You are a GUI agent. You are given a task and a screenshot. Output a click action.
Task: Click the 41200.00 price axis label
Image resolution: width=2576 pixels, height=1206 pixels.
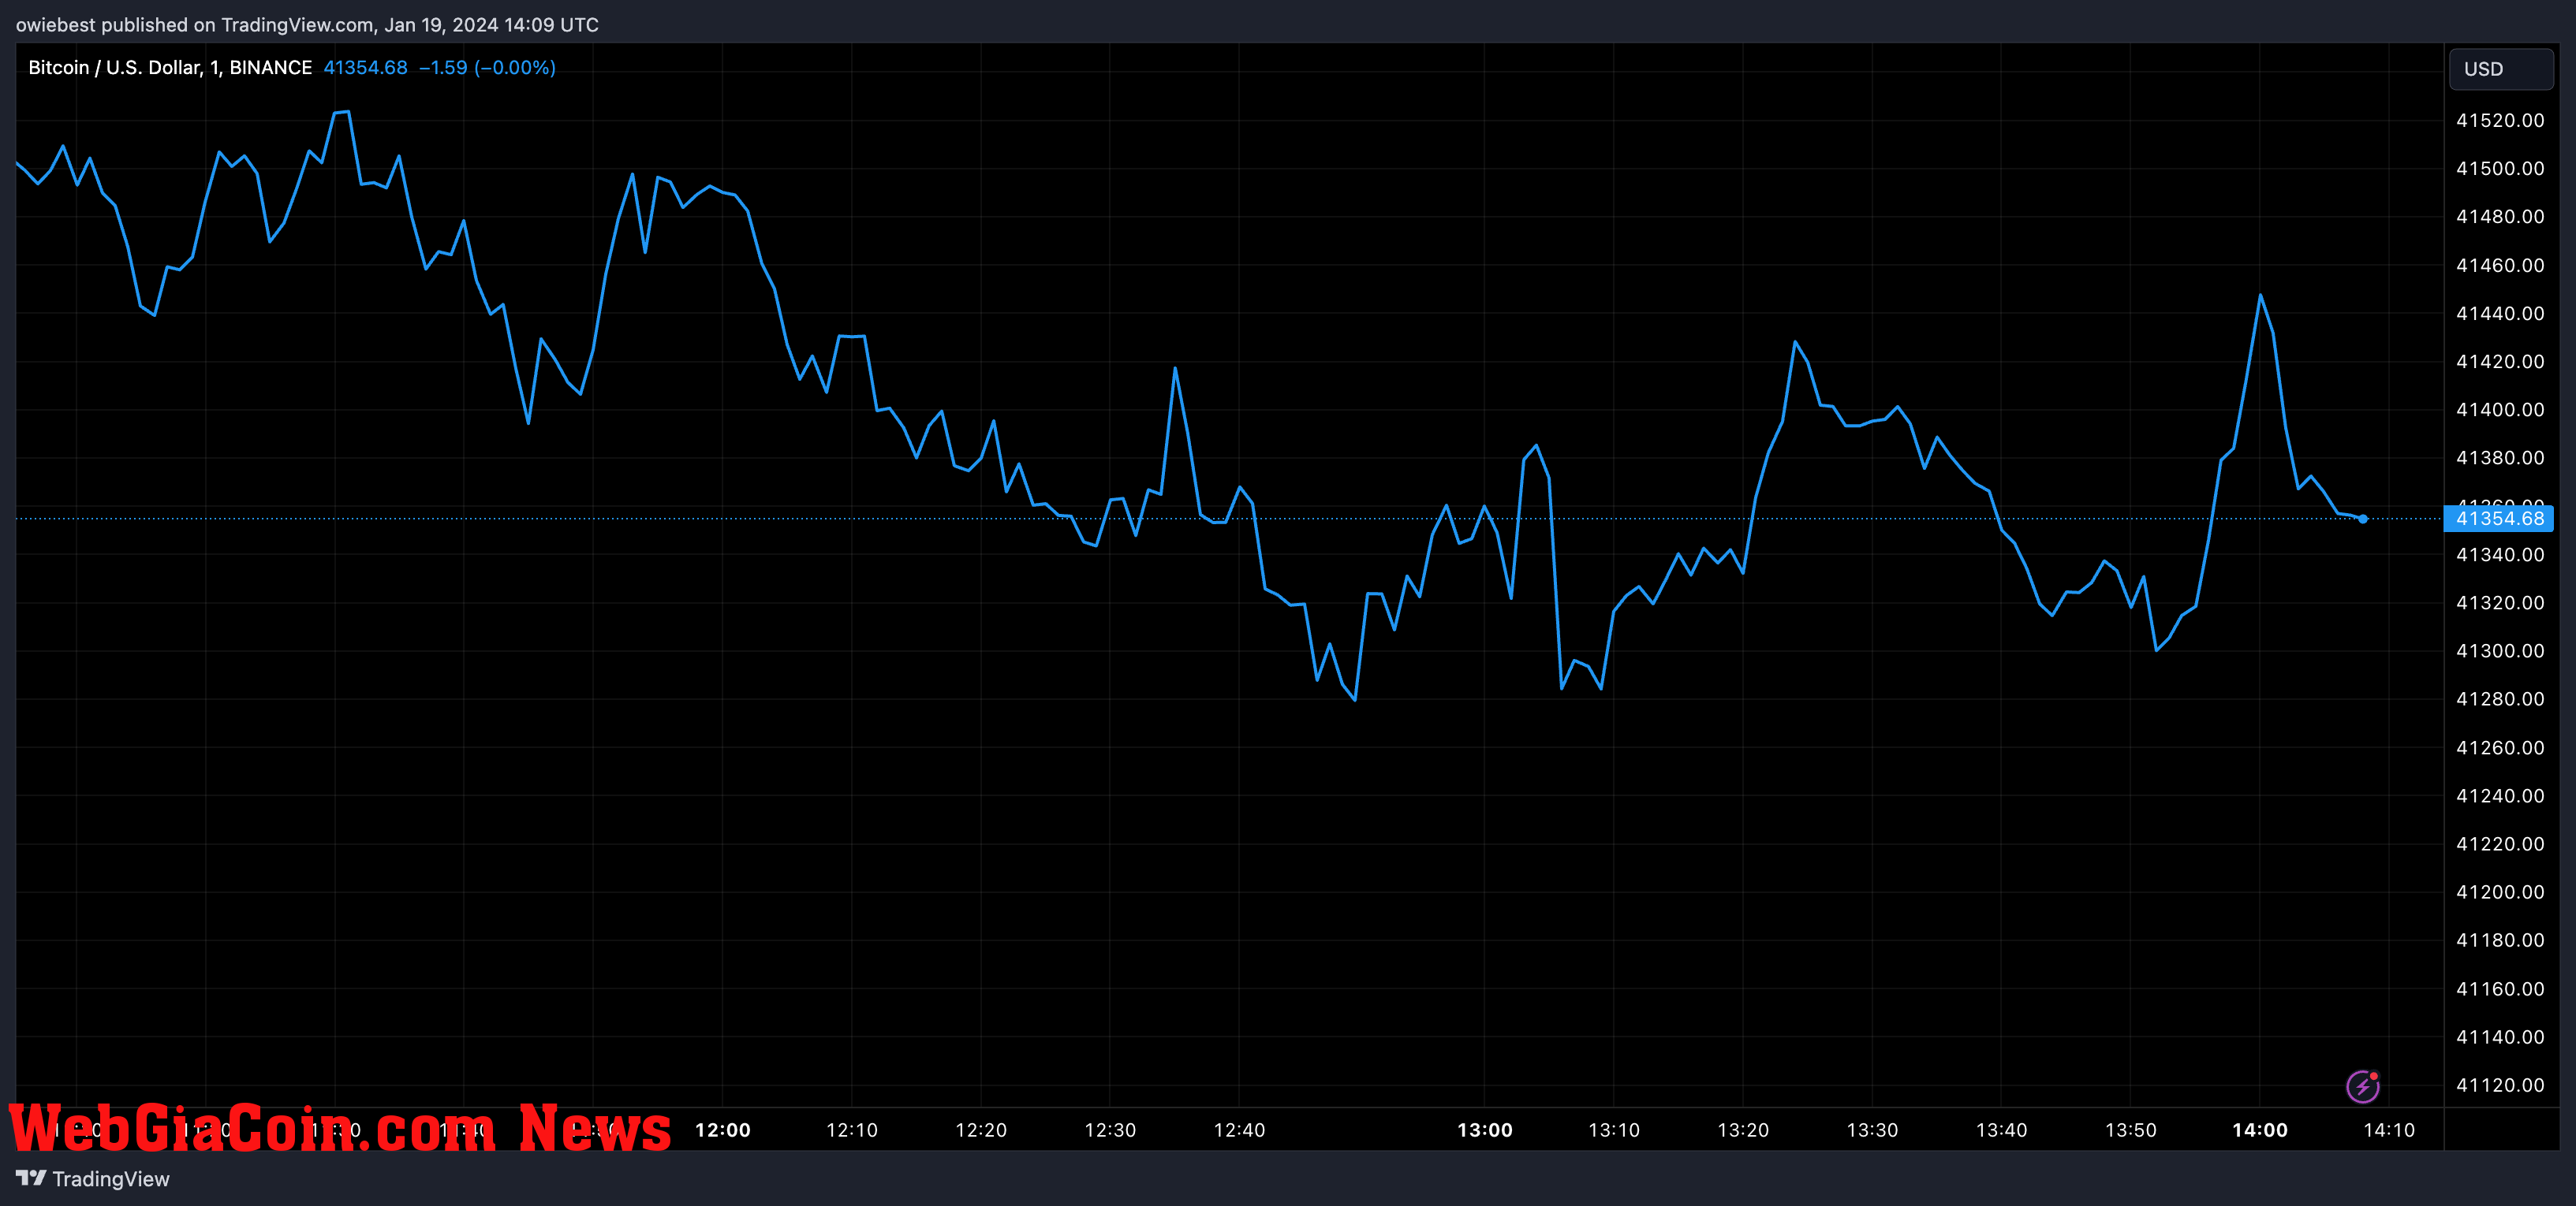pyautogui.click(x=2500, y=891)
